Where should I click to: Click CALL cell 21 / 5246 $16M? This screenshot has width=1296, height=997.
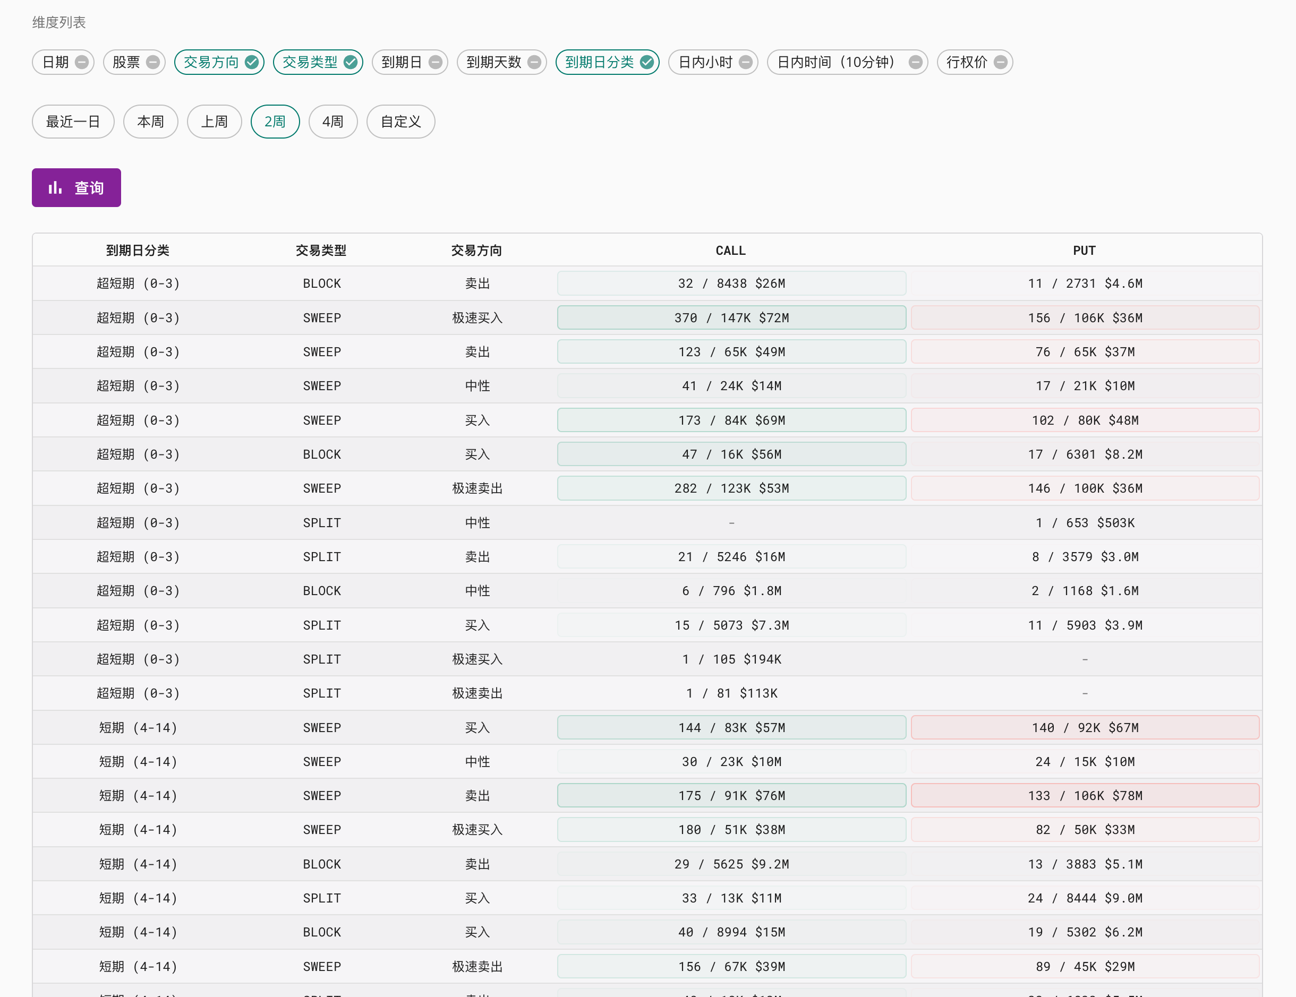click(732, 556)
